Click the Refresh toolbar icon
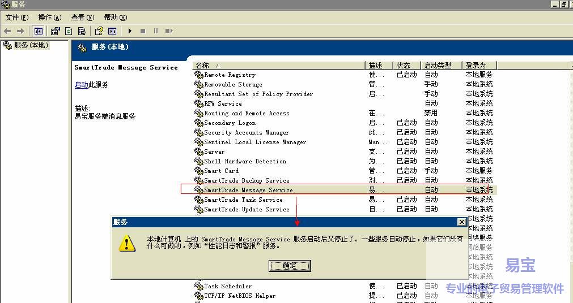The width and height of the screenshot is (573, 303). (x=69, y=31)
